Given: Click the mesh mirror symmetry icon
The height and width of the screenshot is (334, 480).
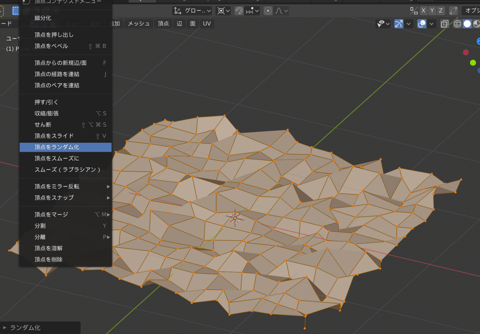Looking at the screenshot, I should [x=414, y=11].
